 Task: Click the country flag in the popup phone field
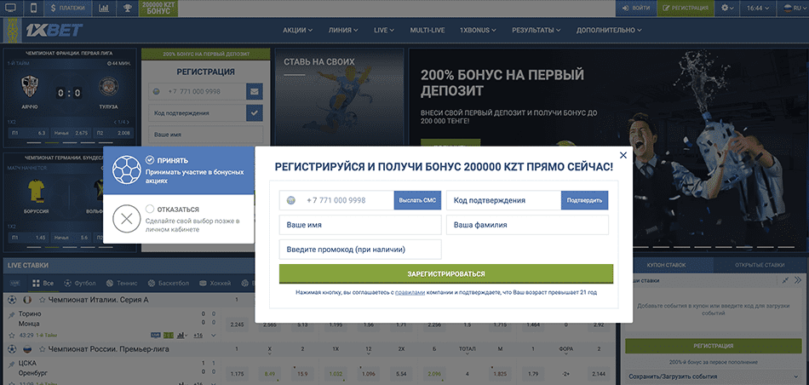(x=290, y=200)
